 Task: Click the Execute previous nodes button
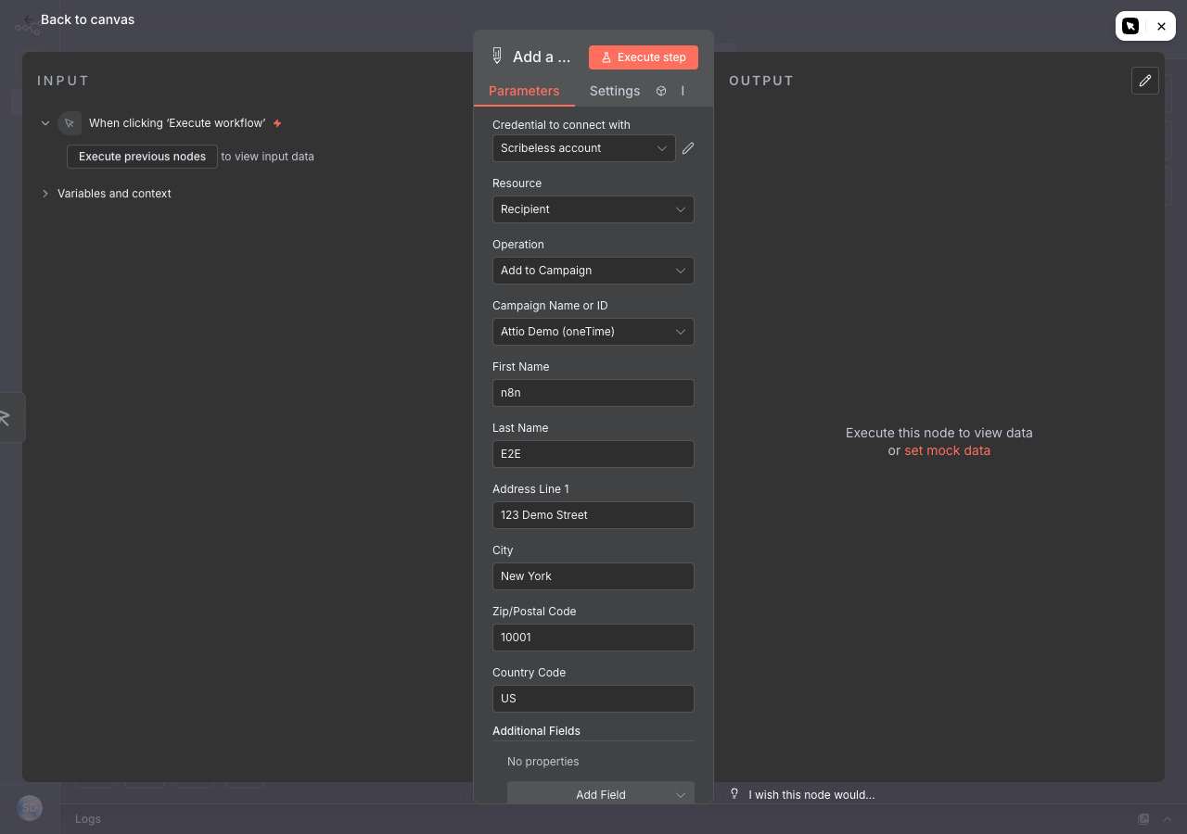point(142,157)
